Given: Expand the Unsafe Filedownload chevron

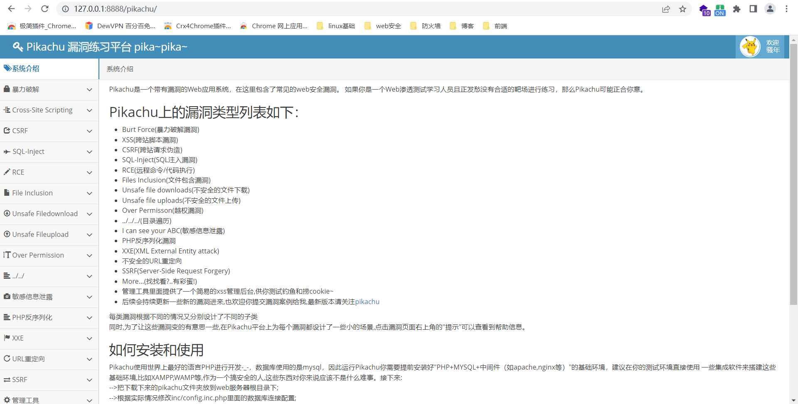Looking at the screenshot, I should tap(89, 214).
